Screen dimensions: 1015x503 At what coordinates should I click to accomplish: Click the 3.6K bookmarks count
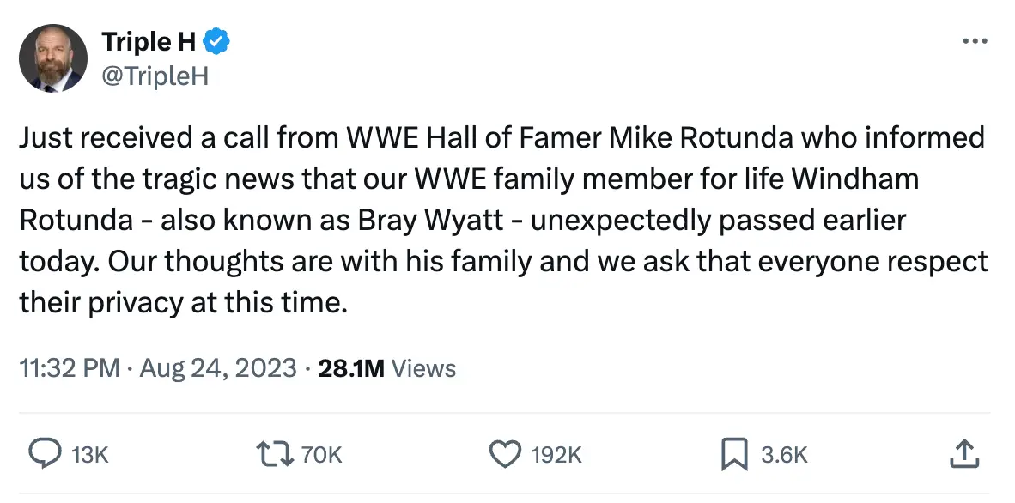tap(784, 455)
